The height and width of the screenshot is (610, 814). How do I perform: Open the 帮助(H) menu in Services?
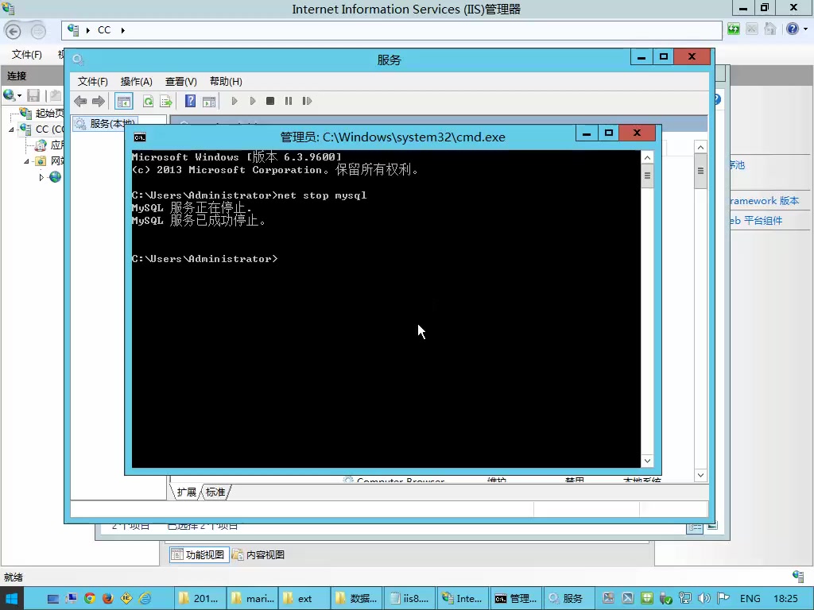(226, 82)
